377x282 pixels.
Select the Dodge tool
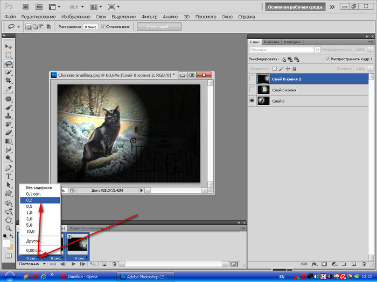point(9,158)
